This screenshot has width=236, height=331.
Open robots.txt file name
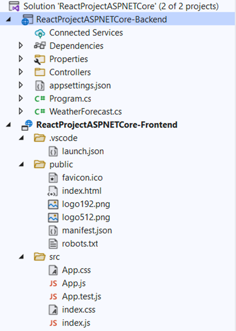pyautogui.click(x=80, y=244)
